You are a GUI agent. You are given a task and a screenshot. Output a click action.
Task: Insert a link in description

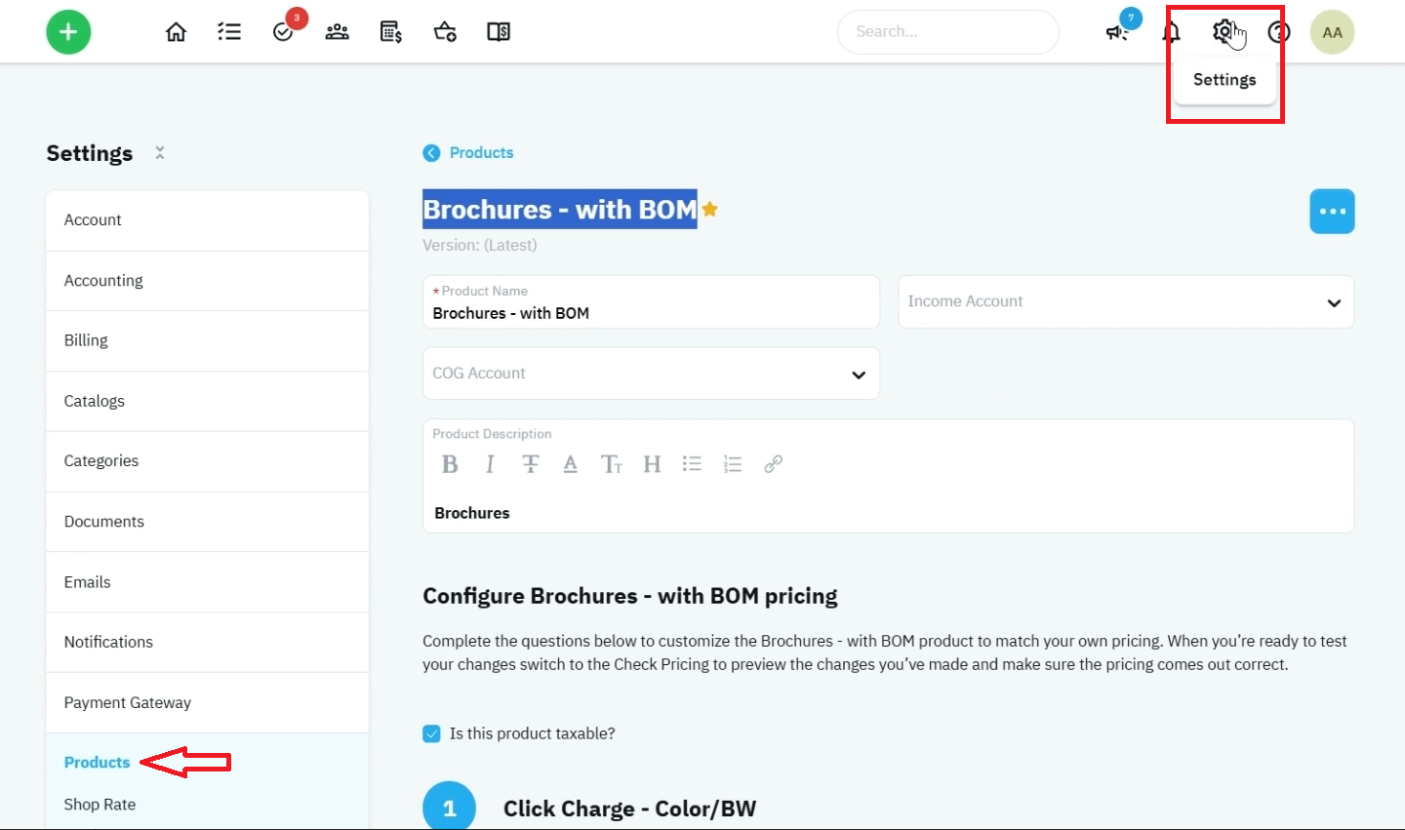point(773,464)
